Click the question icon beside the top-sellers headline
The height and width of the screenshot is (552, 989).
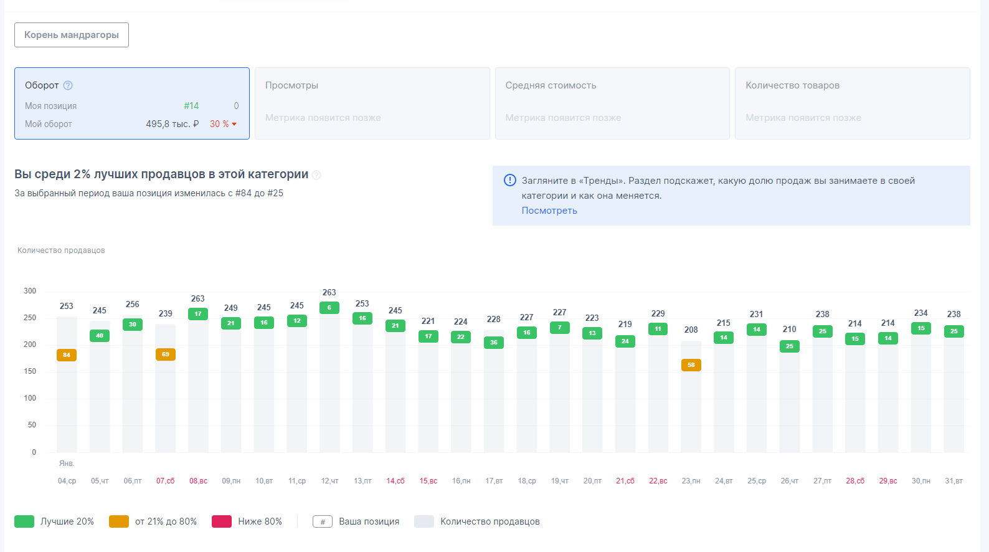pos(316,175)
